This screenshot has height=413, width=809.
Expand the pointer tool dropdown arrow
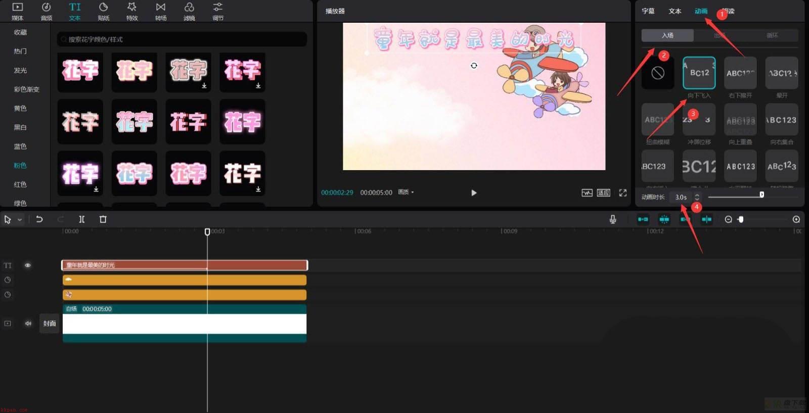click(x=20, y=220)
